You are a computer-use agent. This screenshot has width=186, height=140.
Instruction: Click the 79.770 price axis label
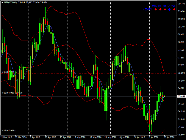181,4
